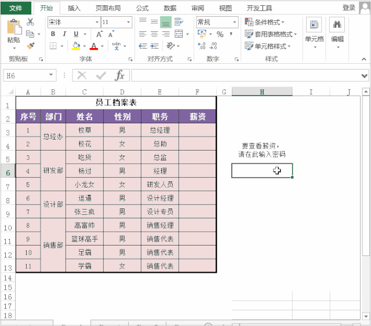Switch to 视图 View tab
This screenshot has height=326, width=371.
tap(225, 8)
